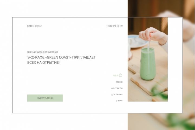Go to the ДОСТАВКА section
Viewport: 195px width, 130px height.
(x=117, y=95)
